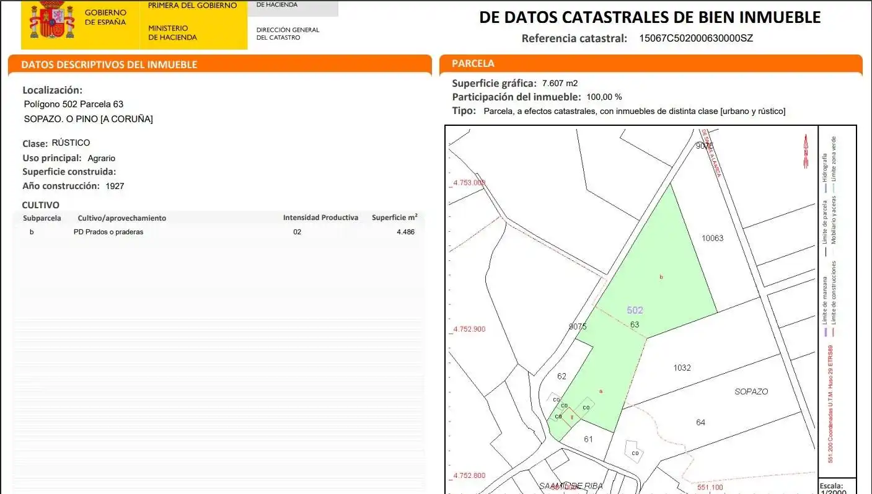This screenshot has width=872, height=494.
Task: Click the '9075' label beside parcel 63
Action: pyautogui.click(x=578, y=326)
